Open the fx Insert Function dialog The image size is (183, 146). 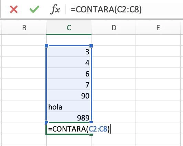[x=55, y=9]
